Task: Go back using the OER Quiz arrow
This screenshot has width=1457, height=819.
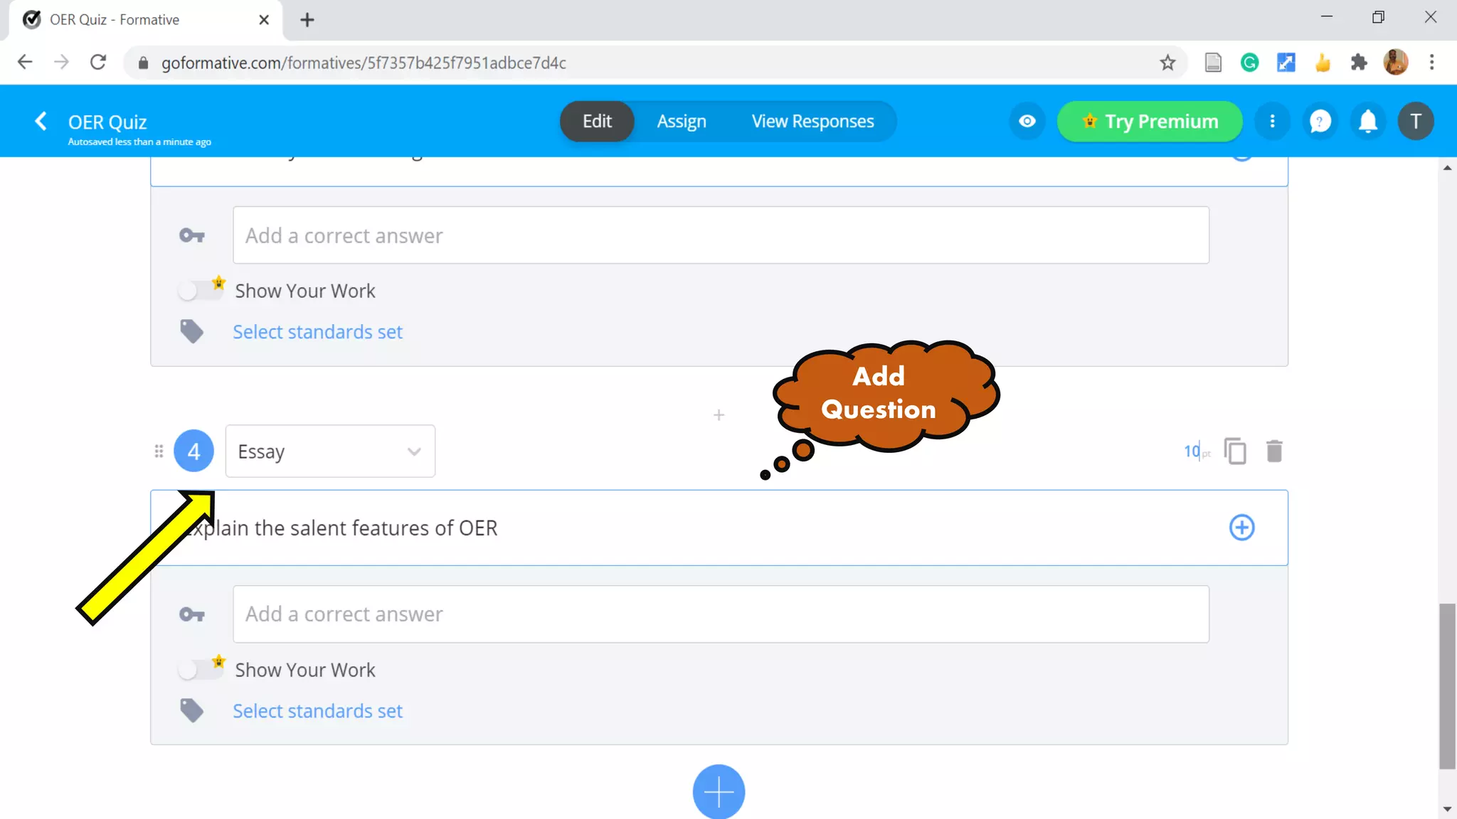Action: tap(41, 122)
